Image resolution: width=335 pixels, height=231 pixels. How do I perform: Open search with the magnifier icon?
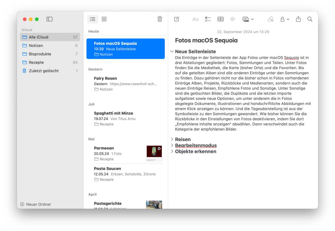click(x=310, y=19)
